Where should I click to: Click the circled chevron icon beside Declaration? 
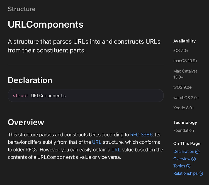tap(197, 152)
